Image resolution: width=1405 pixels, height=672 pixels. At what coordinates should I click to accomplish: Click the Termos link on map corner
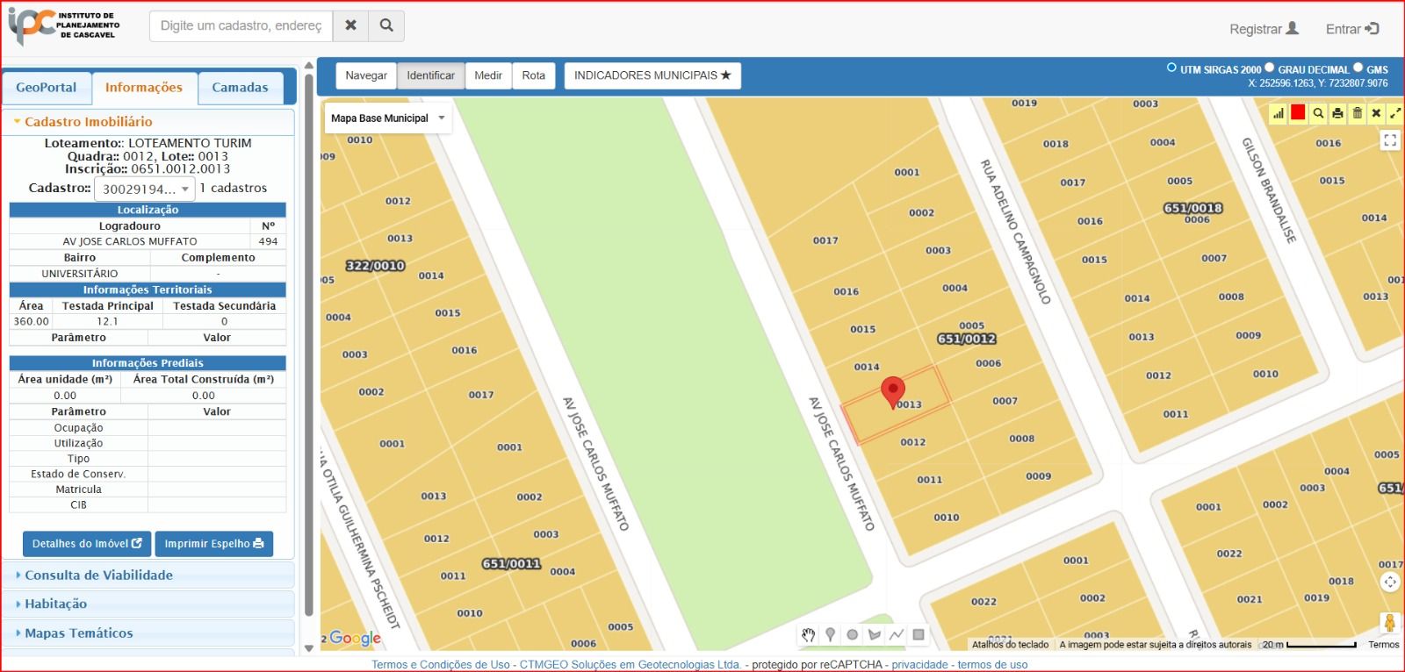1383,645
